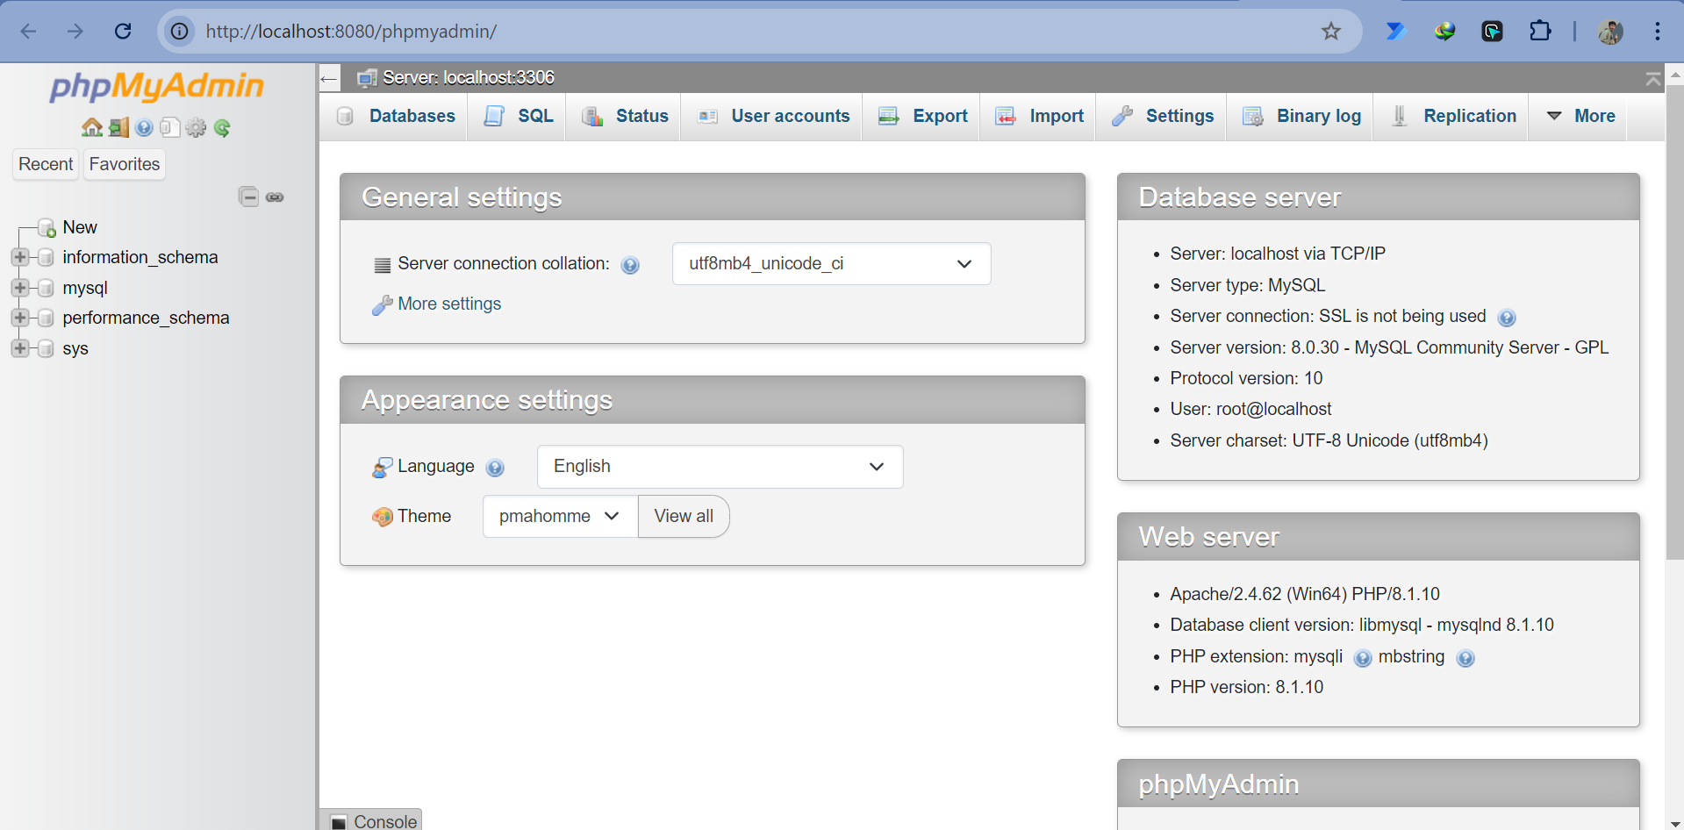Open the Export tab
This screenshot has height=830, width=1684.
coord(922,116)
